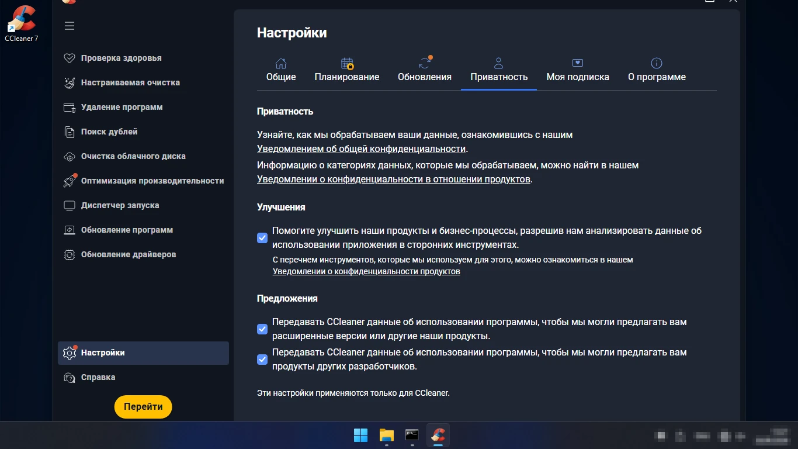This screenshot has height=449, width=798.
Task: Uncheck the продукты других разработчиков offers checkbox
Action: tap(262, 360)
